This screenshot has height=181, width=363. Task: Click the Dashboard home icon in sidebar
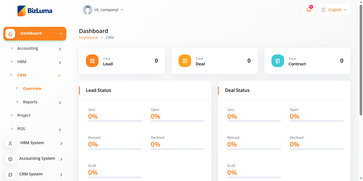10,34
